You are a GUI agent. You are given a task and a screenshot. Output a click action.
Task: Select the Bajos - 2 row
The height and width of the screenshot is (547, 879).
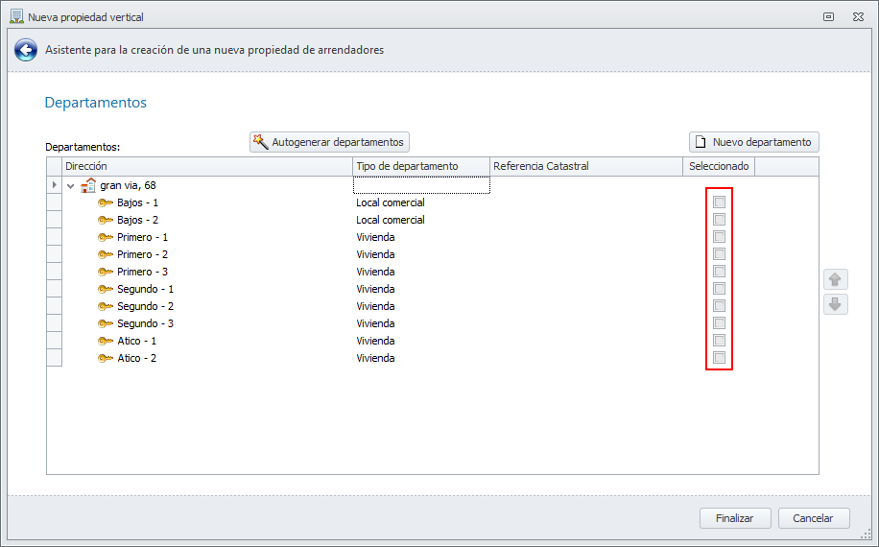pyautogui.click(x=433, y=221)
